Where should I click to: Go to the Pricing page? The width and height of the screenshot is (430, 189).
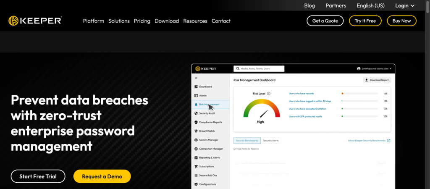(x=142, y=21)
